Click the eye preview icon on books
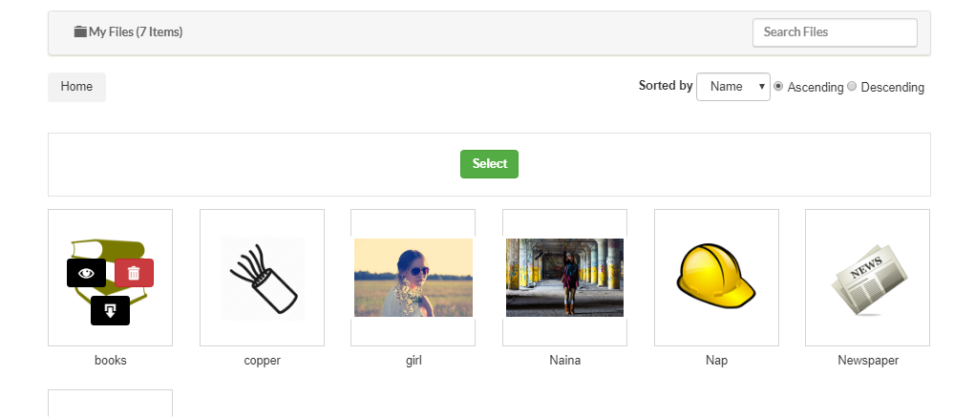The width and height of the screenshot is (975, 417). (x=87, y=273)
